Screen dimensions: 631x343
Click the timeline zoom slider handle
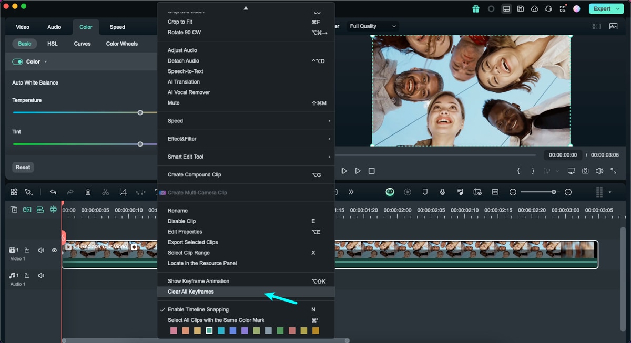[x=554, y=192]
